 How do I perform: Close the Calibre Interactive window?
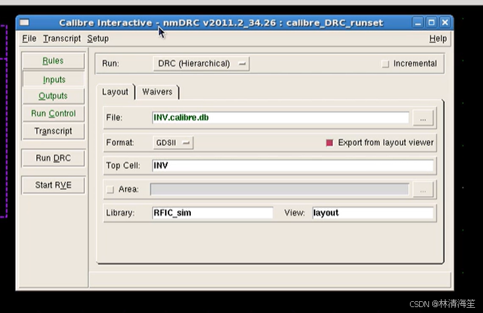coord(445,23)
